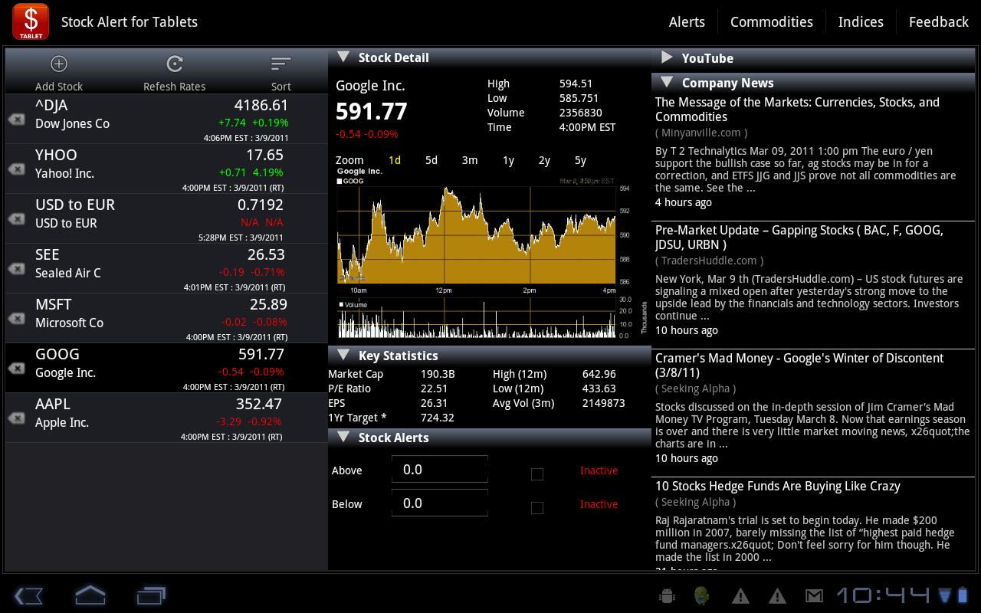Screen dimensions: 981x613
Task: Expand the YouTube section
Action: [667, 57]
